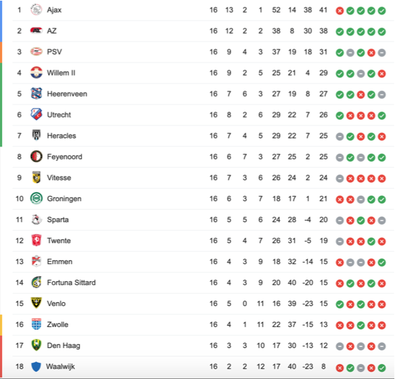Click Ajax's red loss form indicator
Screen dimensions: 395x379
(340, 11)
